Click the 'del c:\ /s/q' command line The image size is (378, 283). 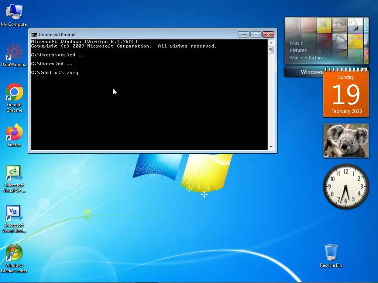[55, 73]
